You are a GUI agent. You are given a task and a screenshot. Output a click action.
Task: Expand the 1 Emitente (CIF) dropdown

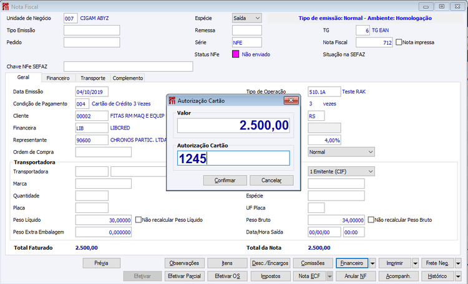coord(370,171)
